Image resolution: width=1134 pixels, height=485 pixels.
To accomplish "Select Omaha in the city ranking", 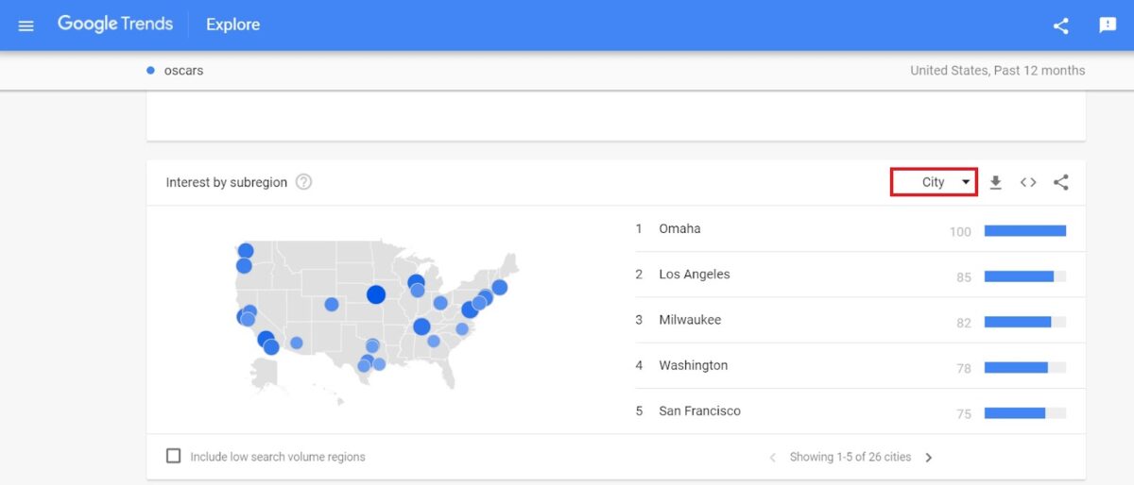I will pyautogui.click(x=679, y=228).
